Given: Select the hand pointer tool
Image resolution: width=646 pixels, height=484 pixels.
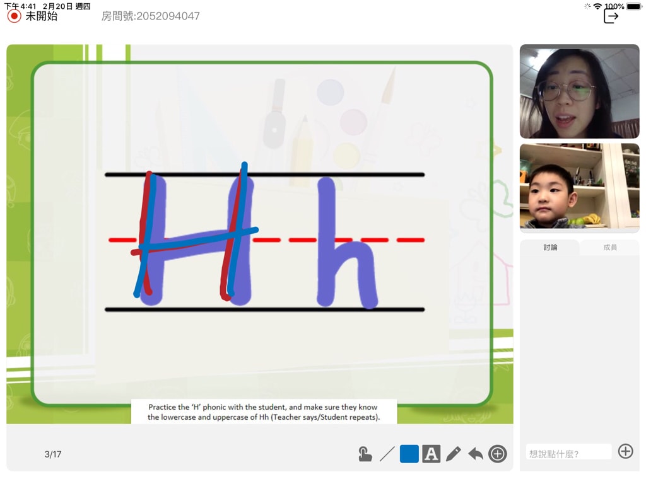Looking at the screenshot, I should [365, 454].
